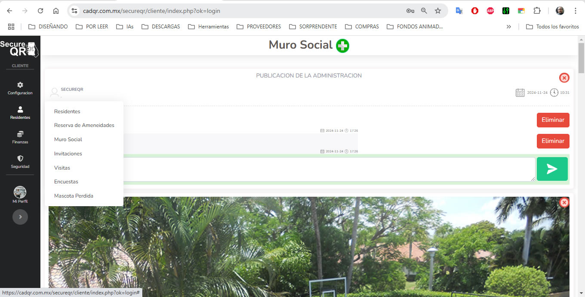Select Muro Social from the submenu
The width and height of the screenshot is (585, 297).
click(x=68, y=139)
